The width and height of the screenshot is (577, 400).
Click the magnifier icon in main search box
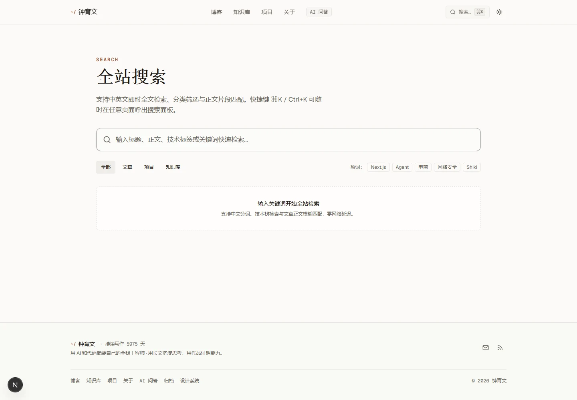pos(107,140)
